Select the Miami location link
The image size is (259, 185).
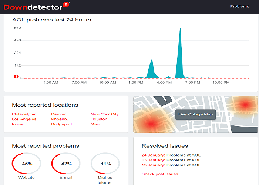point(97,124)
